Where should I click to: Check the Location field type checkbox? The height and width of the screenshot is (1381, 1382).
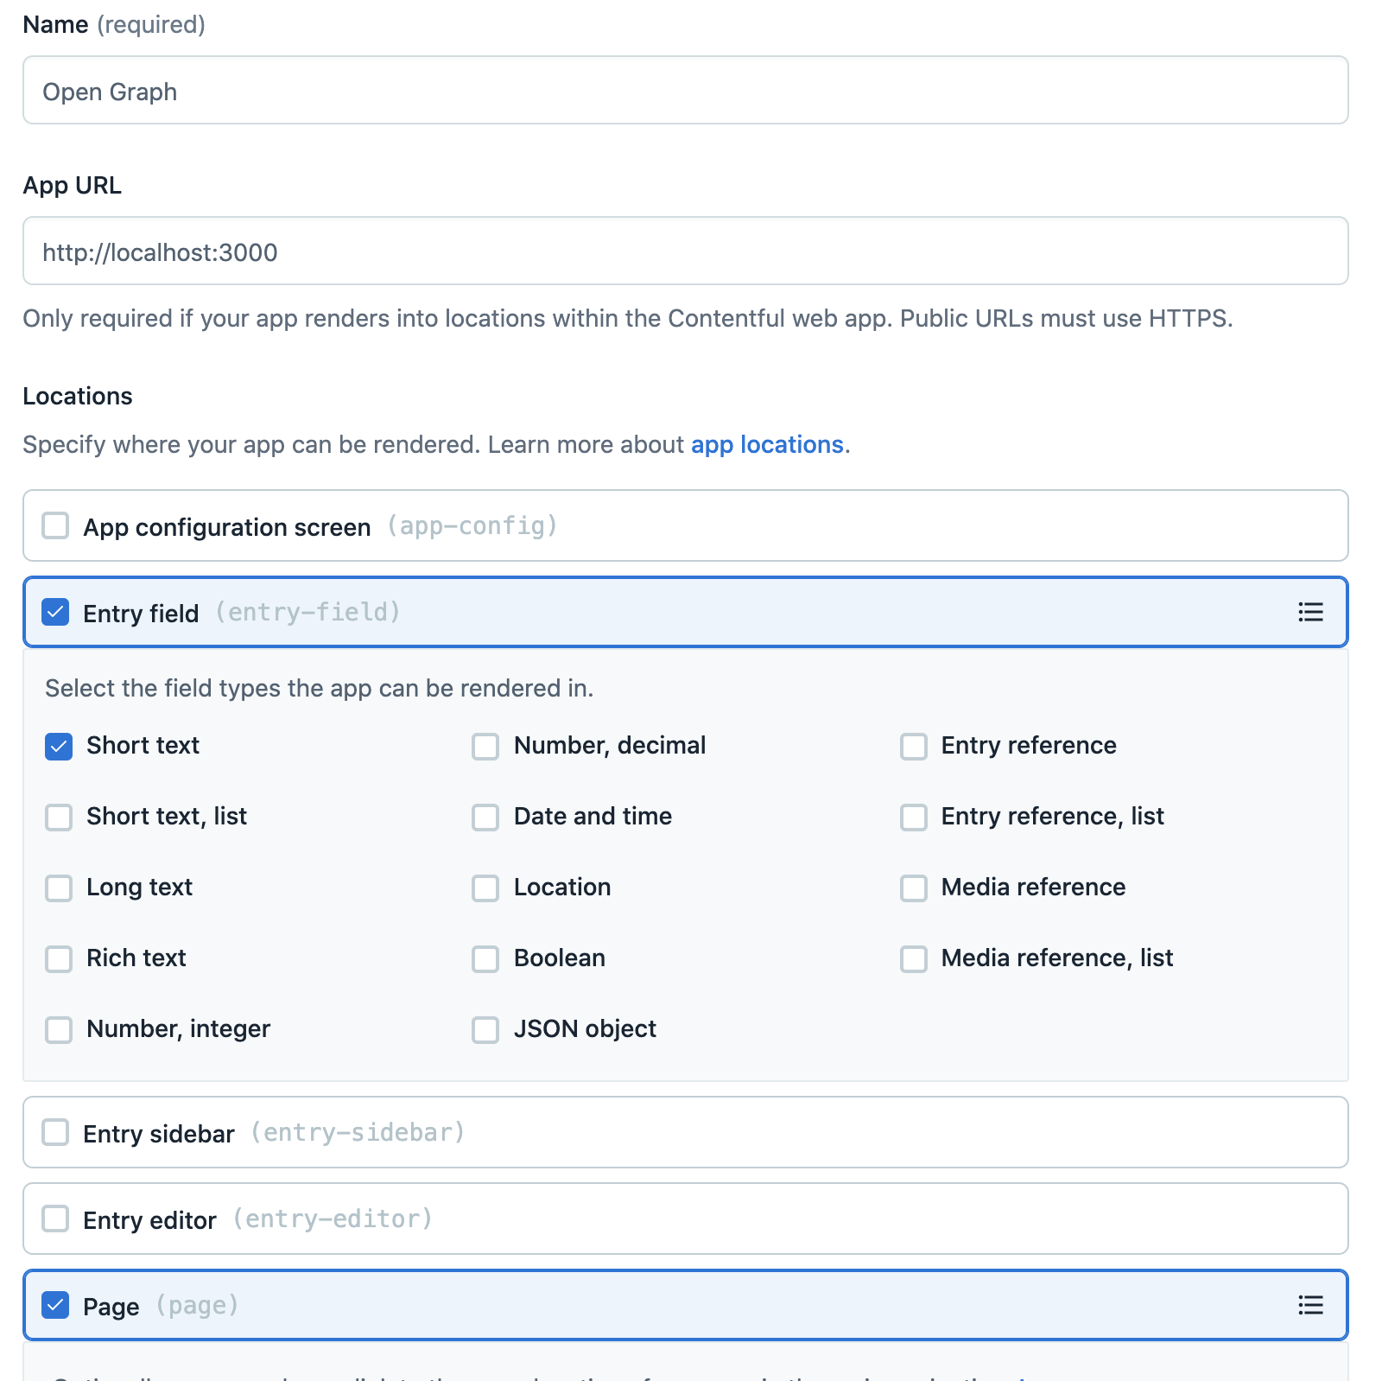(x=485, y=888)
